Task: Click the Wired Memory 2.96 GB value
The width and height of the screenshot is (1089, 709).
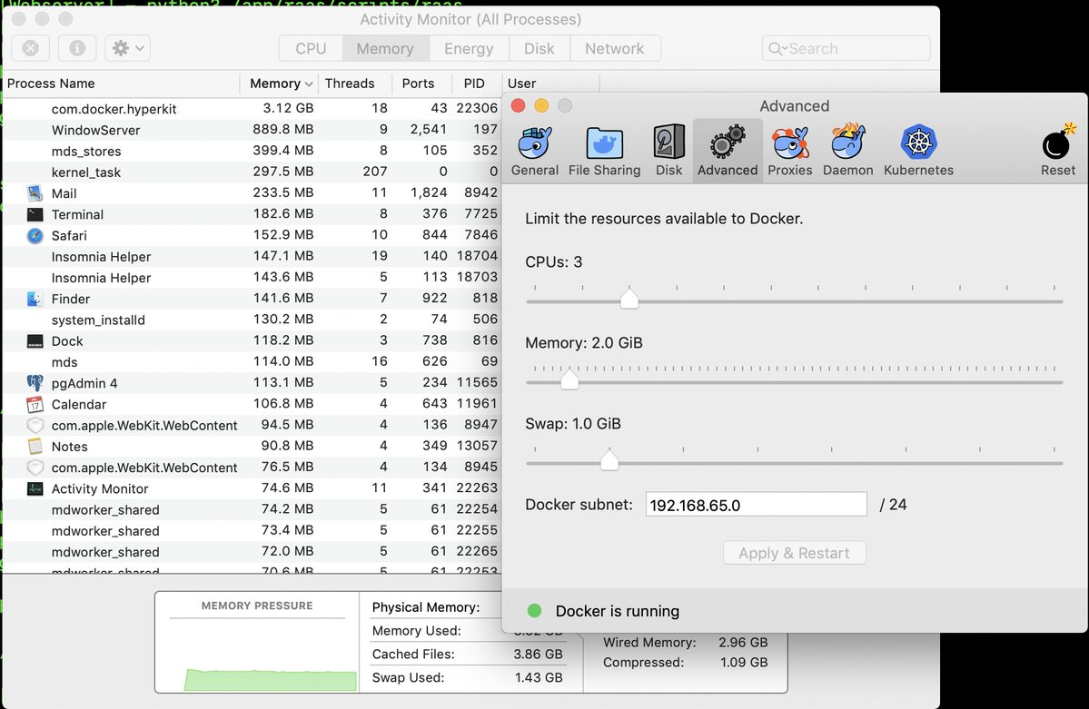Action: coord(743,643)
